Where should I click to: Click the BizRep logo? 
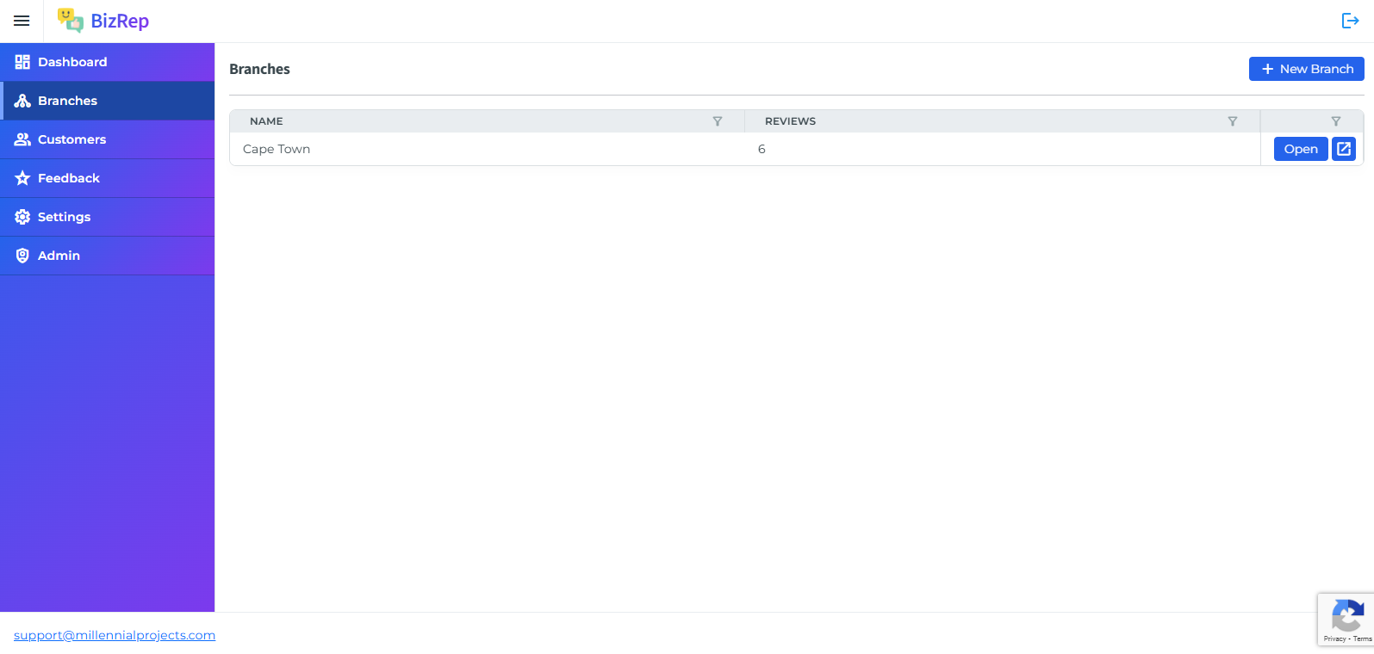[103, 21]
